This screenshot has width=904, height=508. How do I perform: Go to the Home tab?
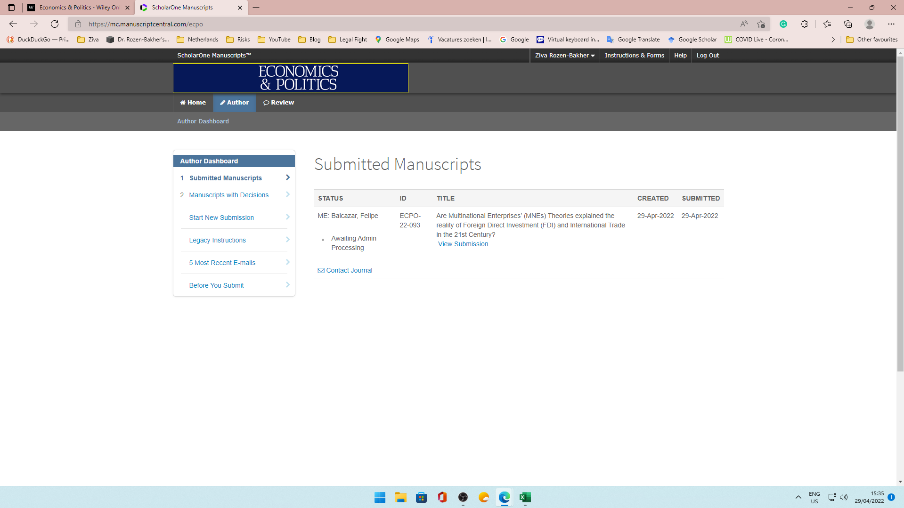point(193,103)
